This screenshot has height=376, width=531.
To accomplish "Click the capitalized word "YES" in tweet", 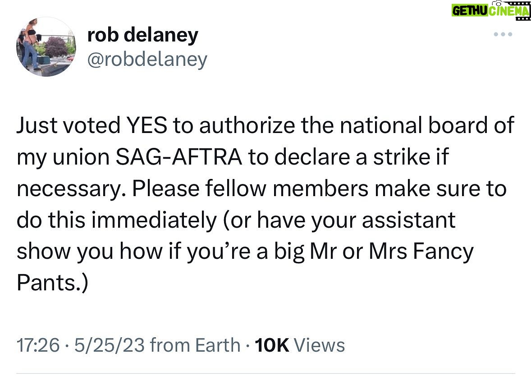I will tap(146, 125).
